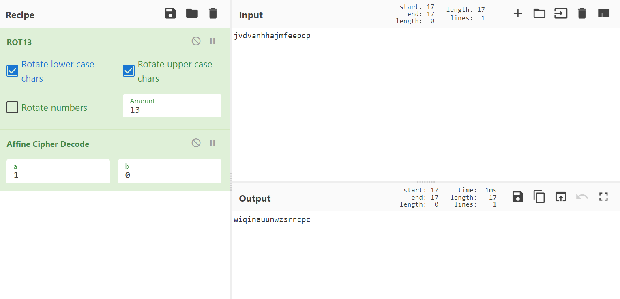Uncheck Rotate lower case chars

pos(12,71)
